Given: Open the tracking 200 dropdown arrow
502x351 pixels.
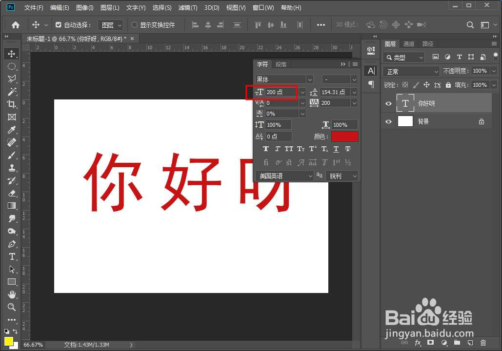Looking at the screenshot, I should coord(354,103).
